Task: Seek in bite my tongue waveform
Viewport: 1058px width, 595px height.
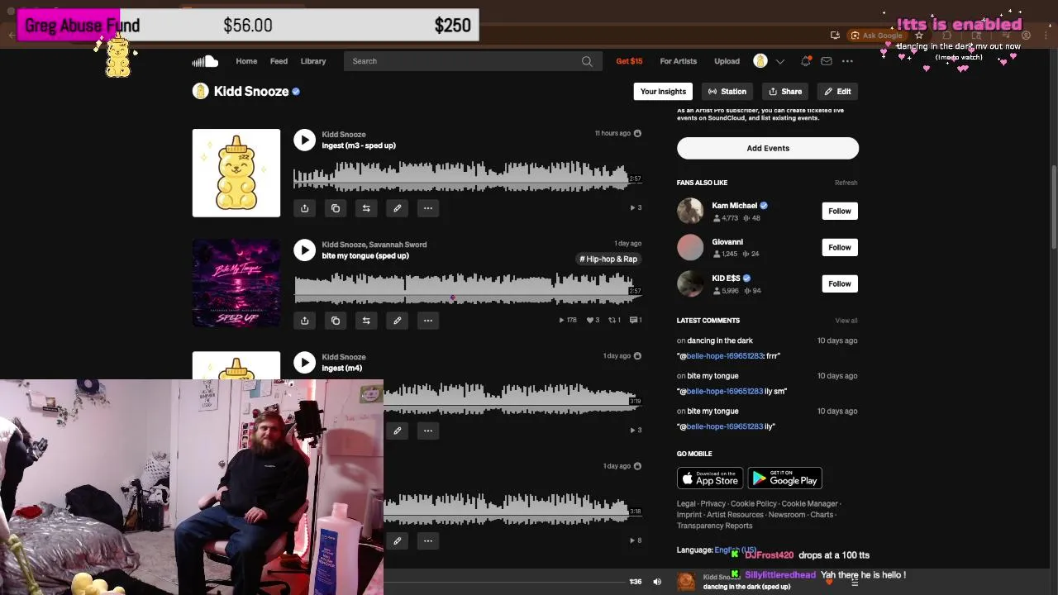Action: (468, 290)
